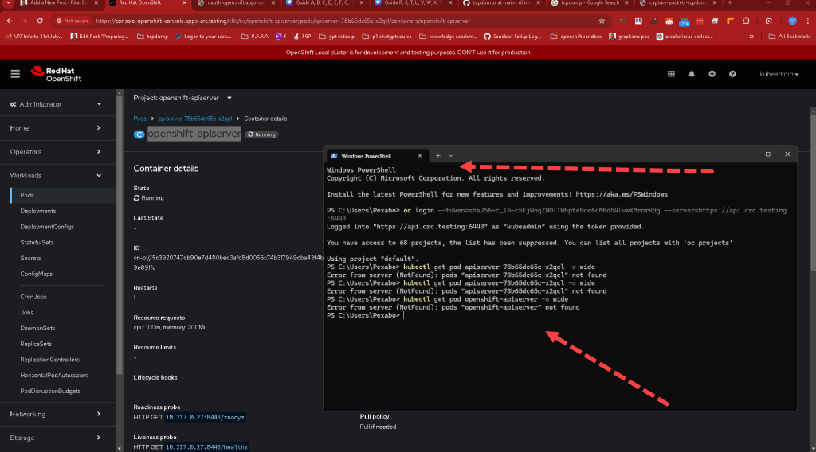
Task: Close the Windows PowerShell tab
Action: pos(420,155)
